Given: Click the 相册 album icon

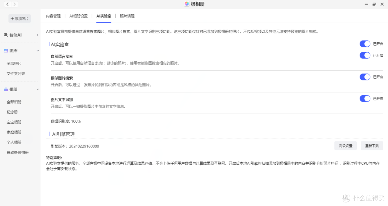Looking at the screenshot, I should pyautogui.click(x=6, y=89).
